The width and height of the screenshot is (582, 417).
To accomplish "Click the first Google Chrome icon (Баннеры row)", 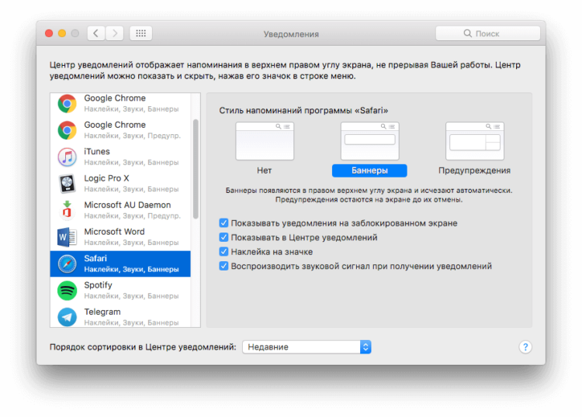I will point(68,104).
